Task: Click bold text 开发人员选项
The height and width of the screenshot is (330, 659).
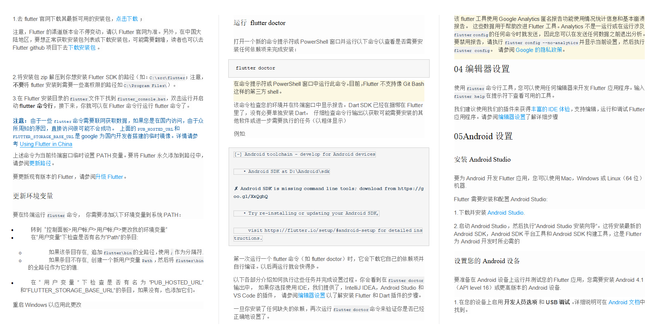Action: click(x=520, y=302)
